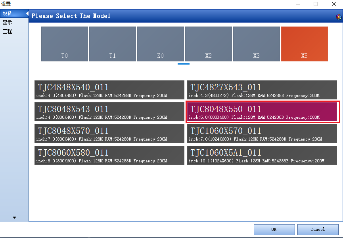
Task: Select model TJC4827X543_011
Action: pyautogui.click(x=262, y=90)
